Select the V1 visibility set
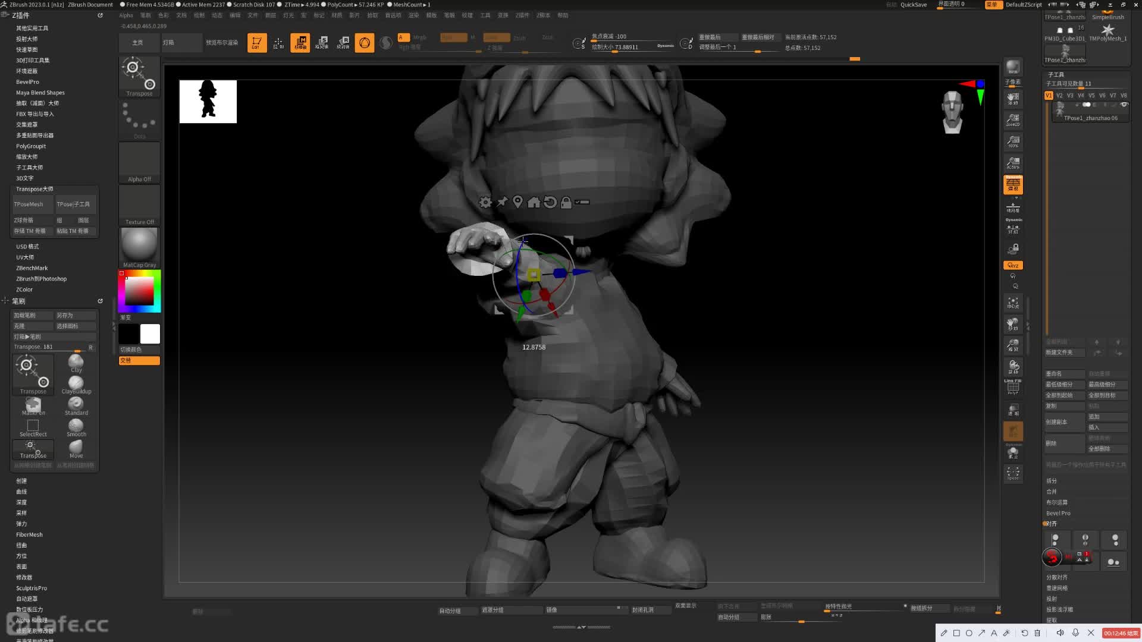 (1049, 95)
